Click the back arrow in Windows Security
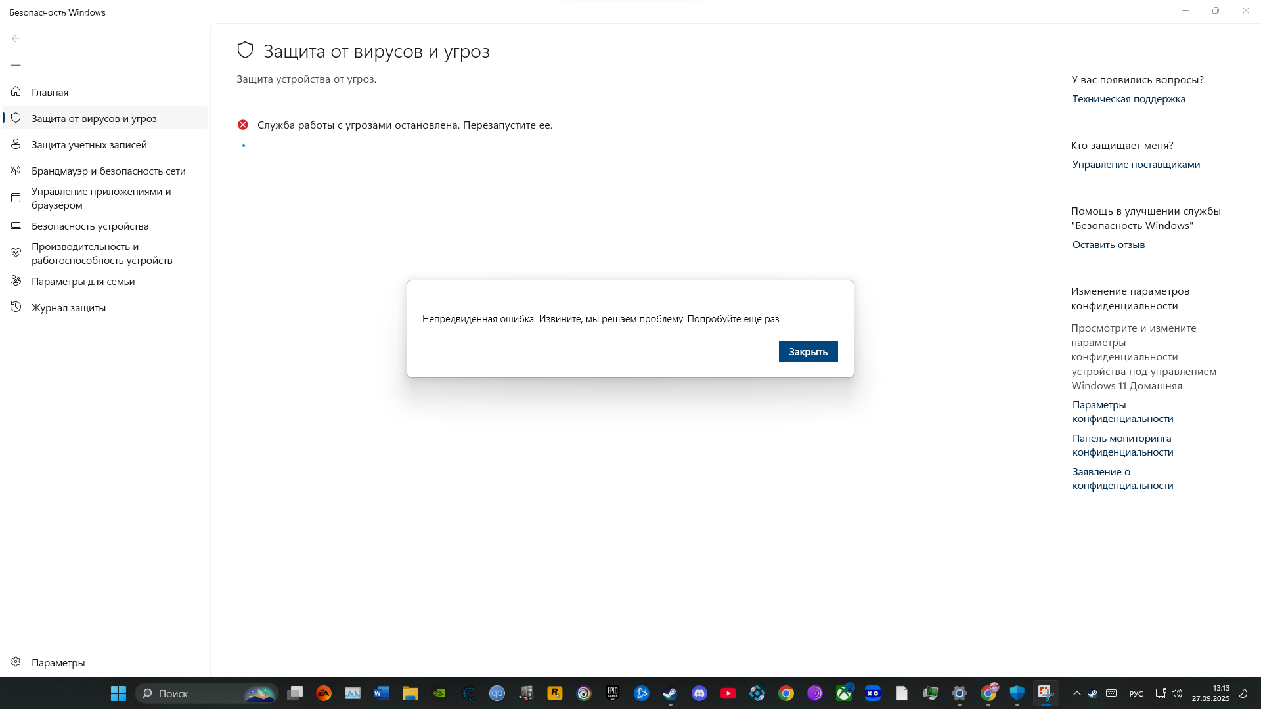Screen dimensions: 1261x709 [x=16, y=39]
